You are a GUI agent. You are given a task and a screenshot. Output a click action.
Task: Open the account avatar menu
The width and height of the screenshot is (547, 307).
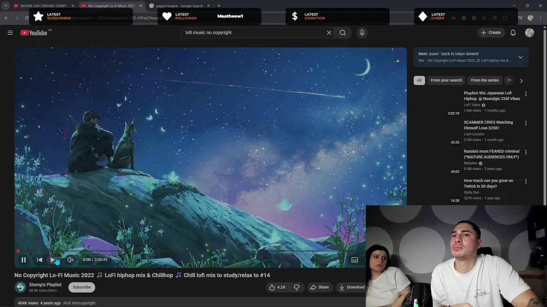[529, 33]
